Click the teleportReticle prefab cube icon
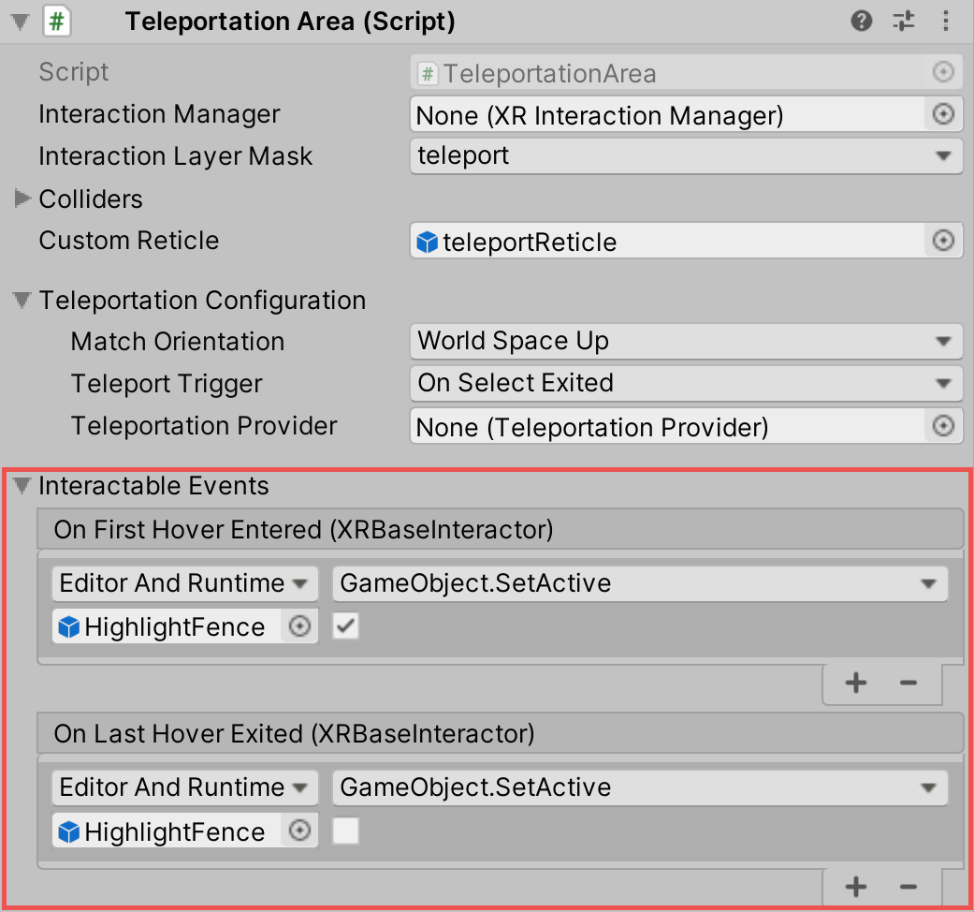 (x=427, y=241)
